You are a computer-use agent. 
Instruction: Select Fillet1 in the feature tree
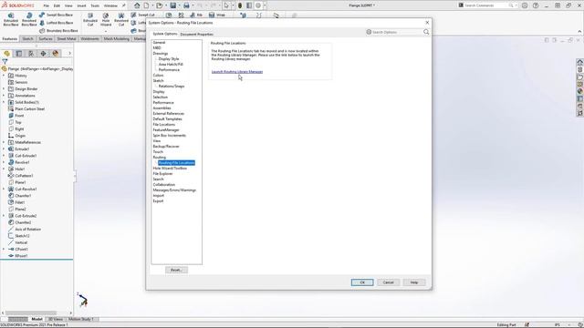tap(20, 202)
